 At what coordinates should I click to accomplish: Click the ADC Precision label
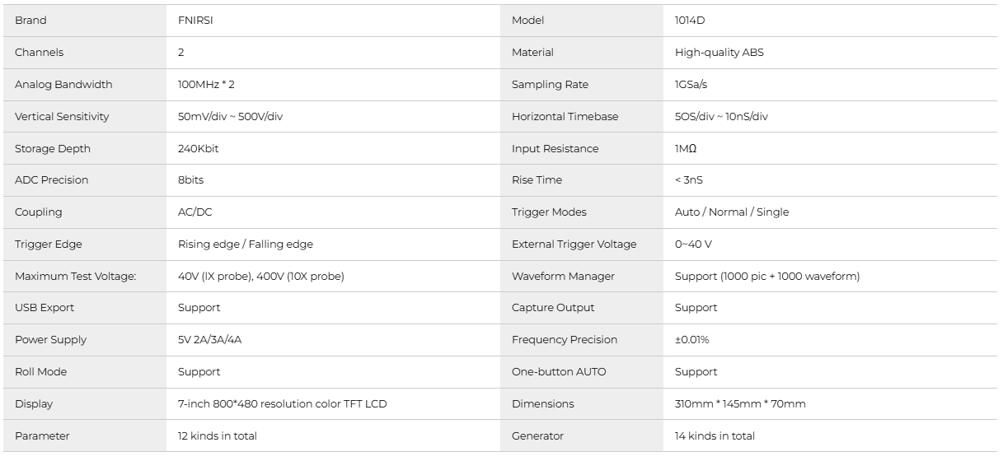[51, 180]
